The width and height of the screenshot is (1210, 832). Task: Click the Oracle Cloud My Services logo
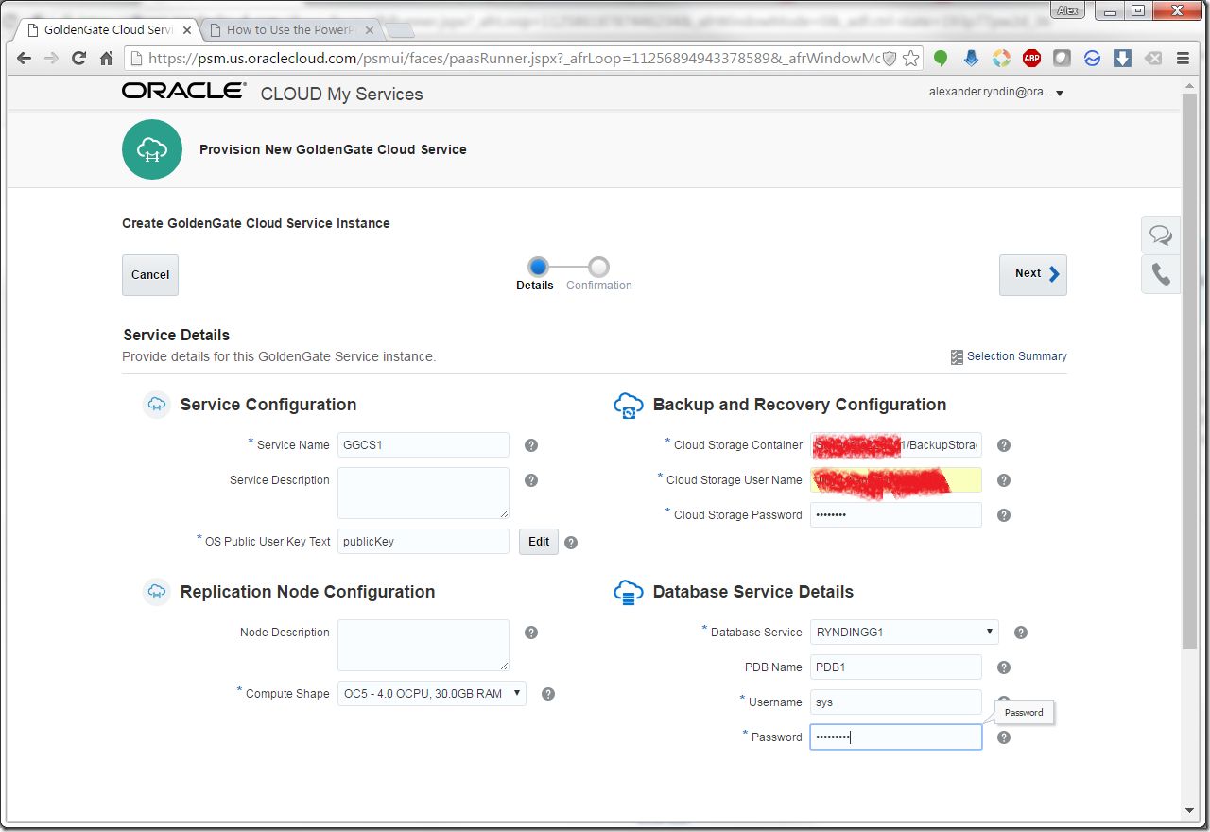(x=272, y=93)
